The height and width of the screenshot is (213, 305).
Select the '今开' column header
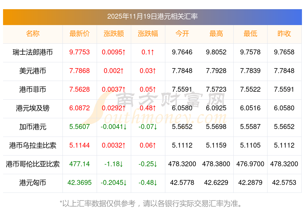click(182, 34)
